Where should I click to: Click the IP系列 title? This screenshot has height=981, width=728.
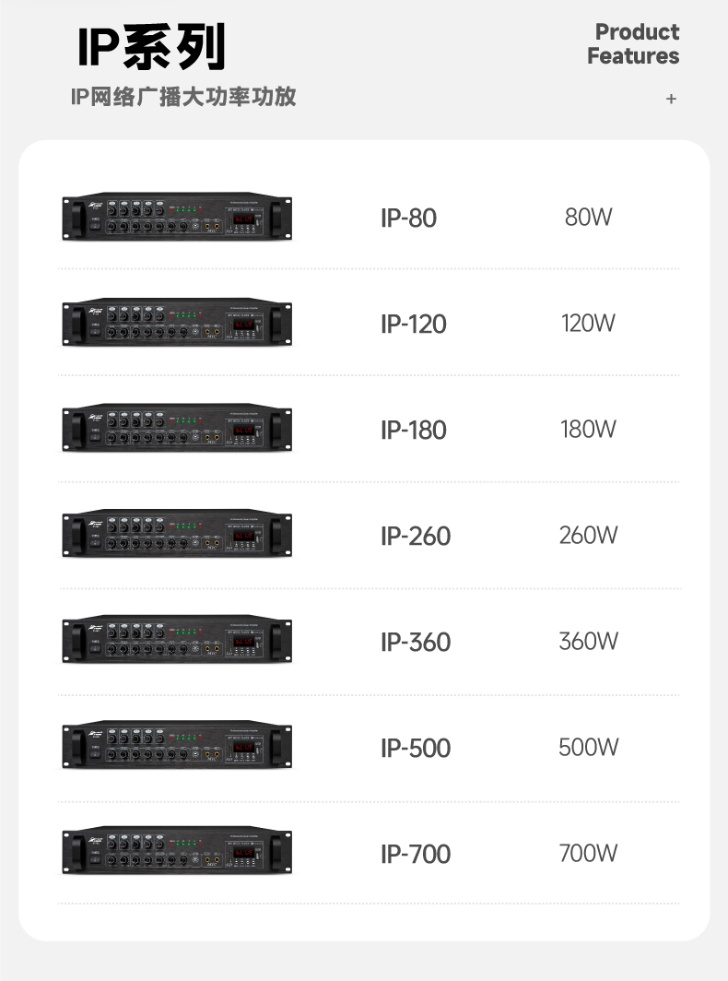tap(152, 47)
